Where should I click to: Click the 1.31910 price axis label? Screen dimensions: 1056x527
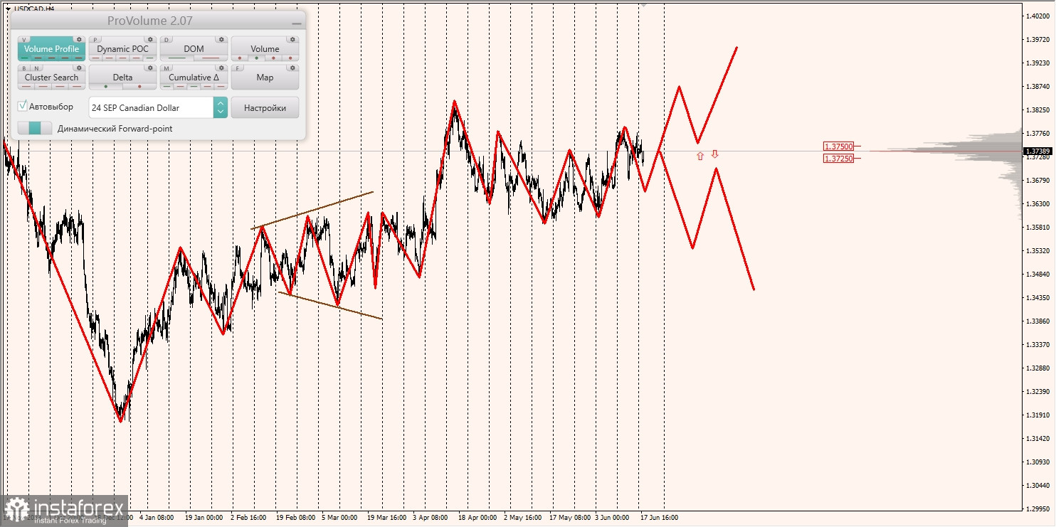click(1037, 415)
